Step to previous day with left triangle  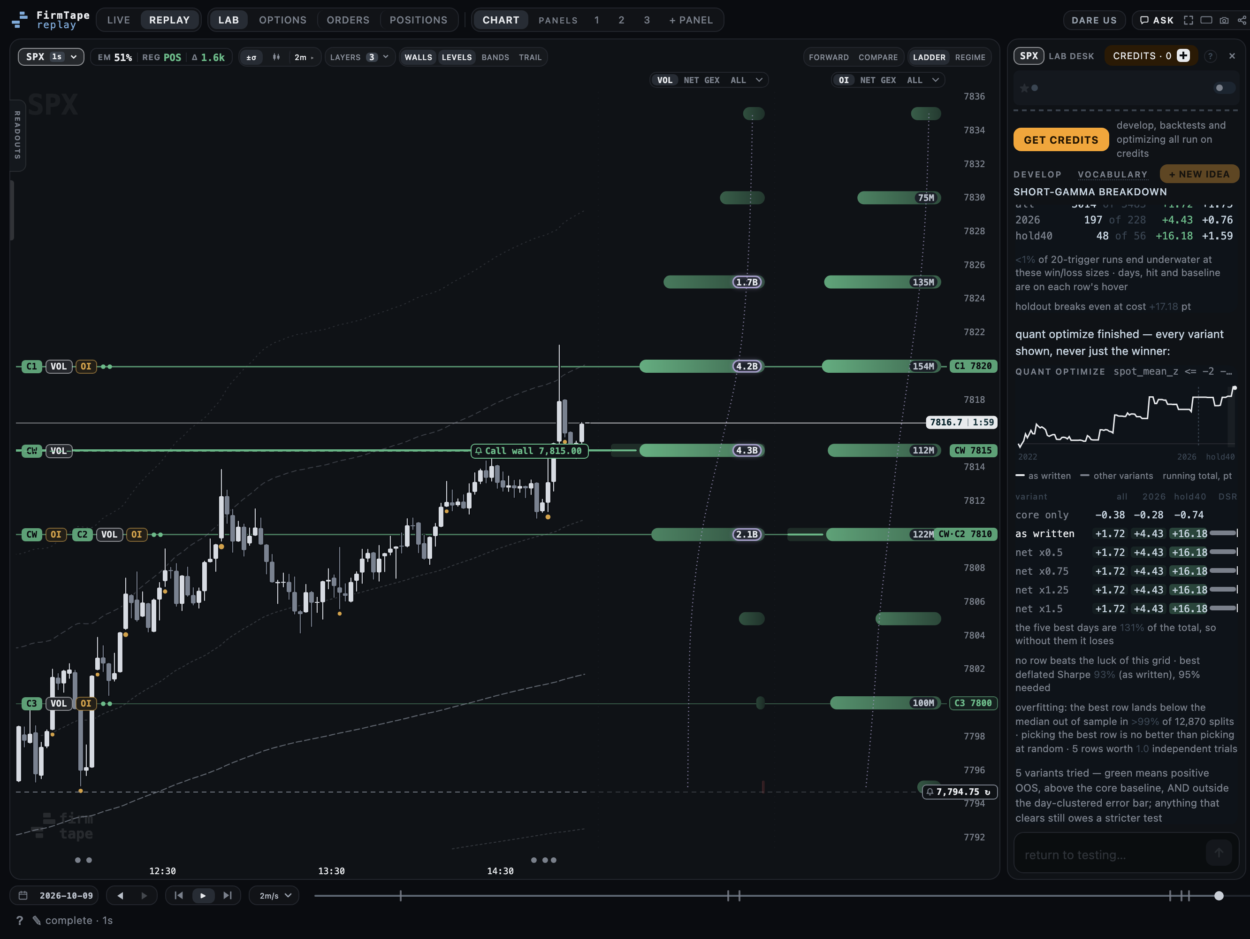[x=120, y=895]
